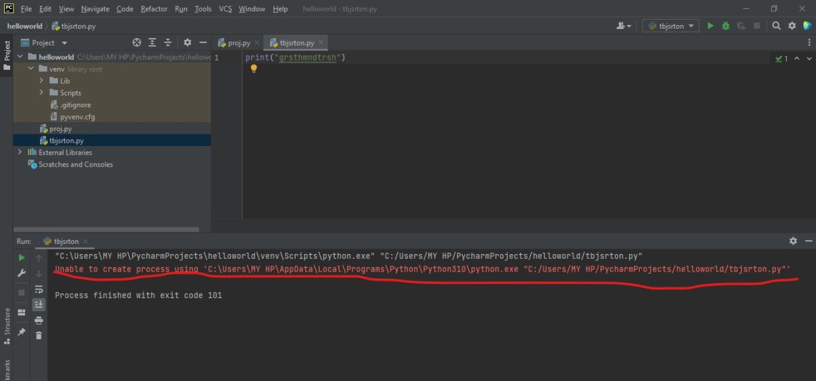Hide the Project panel with minus icon

[203, 42]
